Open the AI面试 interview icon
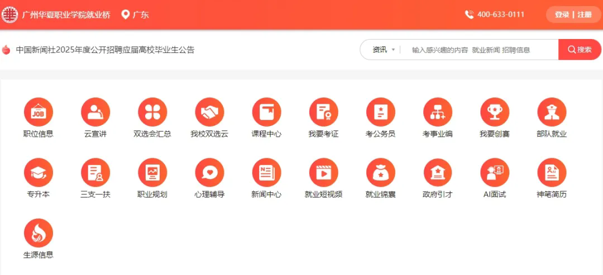This screenshot has width=603, height=275. click(x=495, y=172)
